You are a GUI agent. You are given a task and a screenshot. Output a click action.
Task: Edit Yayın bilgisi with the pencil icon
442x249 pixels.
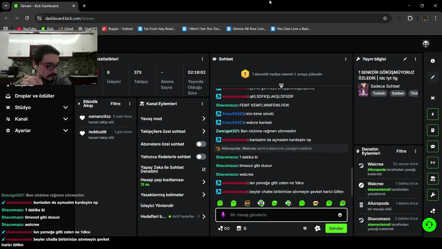point(405,59)
